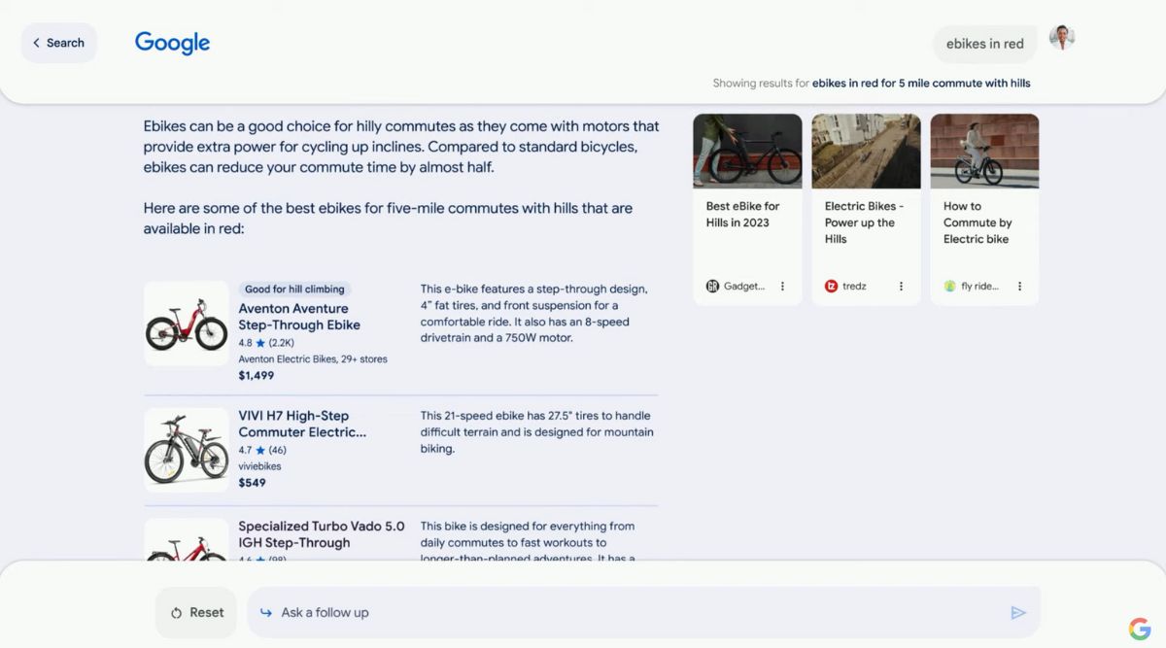1166x648 pixels.
Task: Open 'How to Commute by Electric bike' card image
Action: click(x=984, y=151)
